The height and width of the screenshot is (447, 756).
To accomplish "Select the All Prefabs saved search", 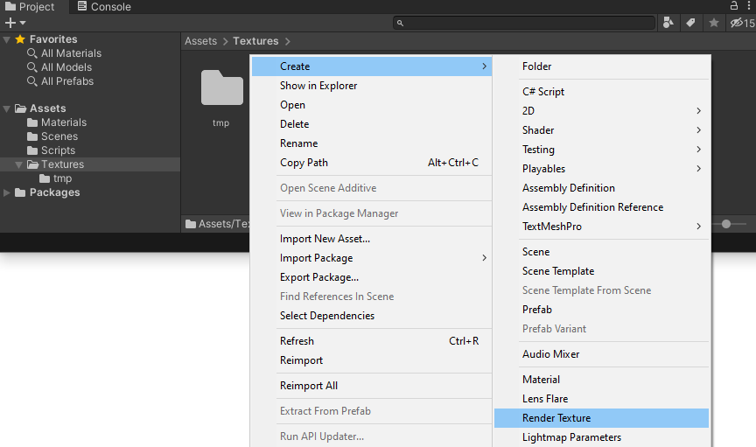I will pos(67,81).
